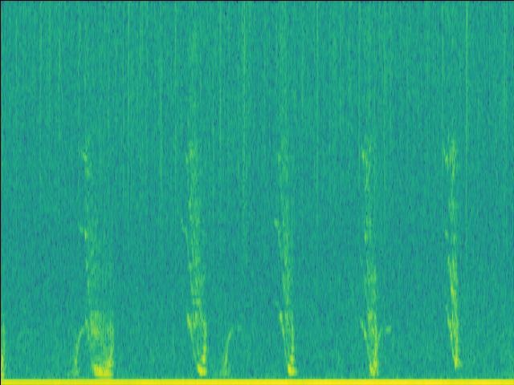Screen dimensions: 514x385
Task: Select the top tip of the second burst
Action: (x=191, y=146)
